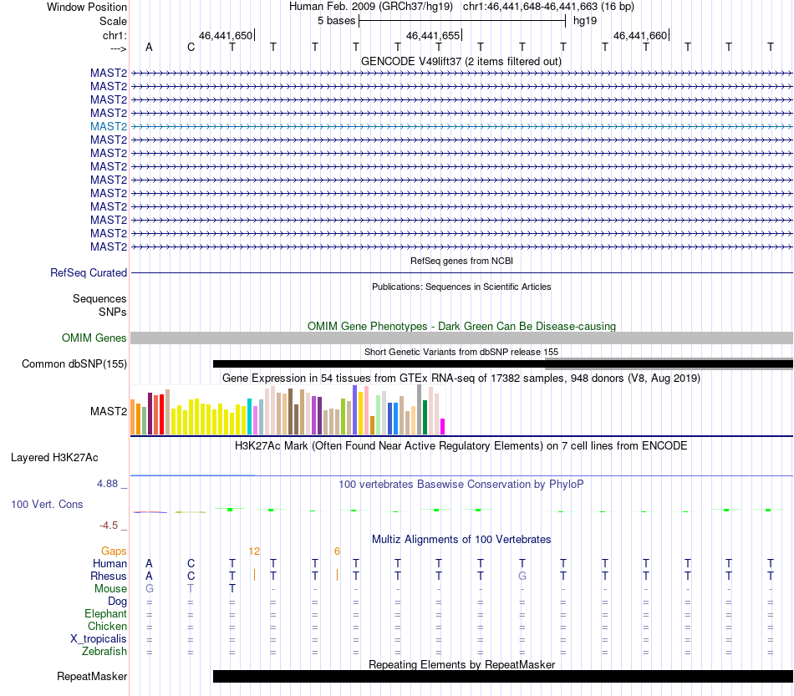Open the Layered H3K27Ac track label

pos(54,458)
